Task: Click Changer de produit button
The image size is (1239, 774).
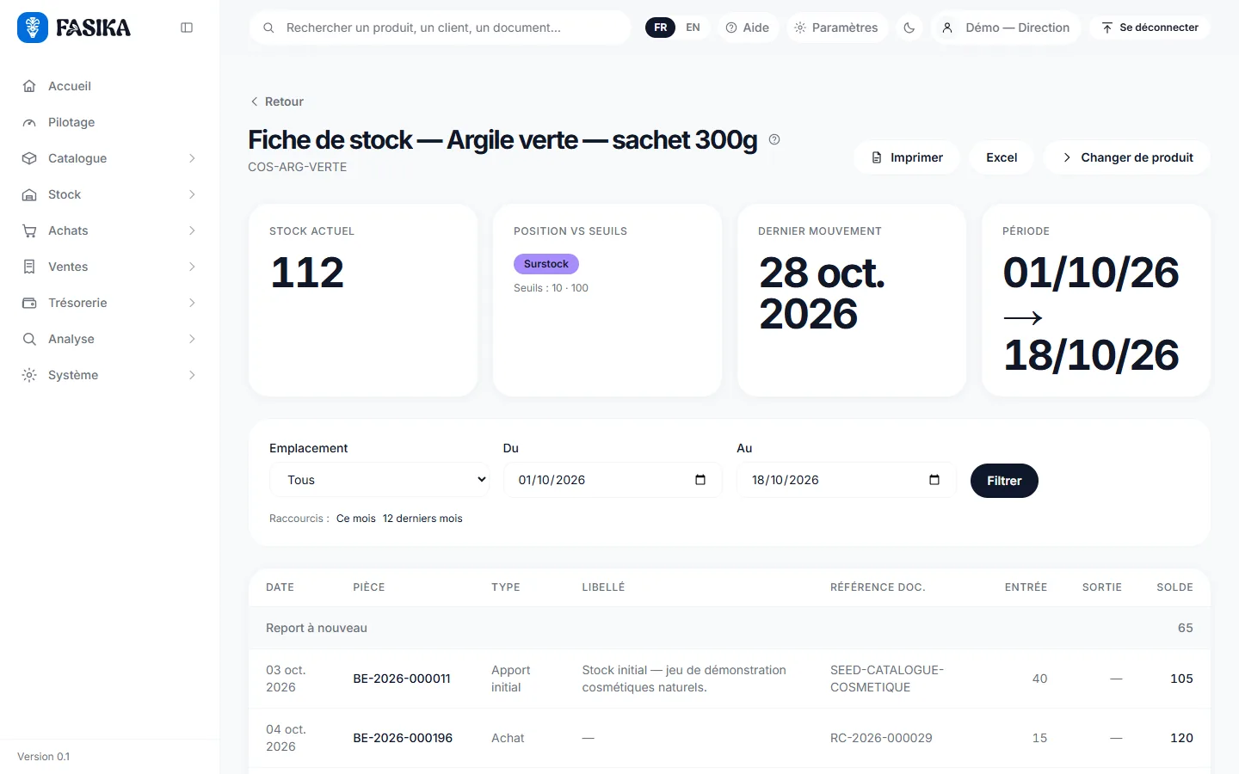Action: point(1127,157)
